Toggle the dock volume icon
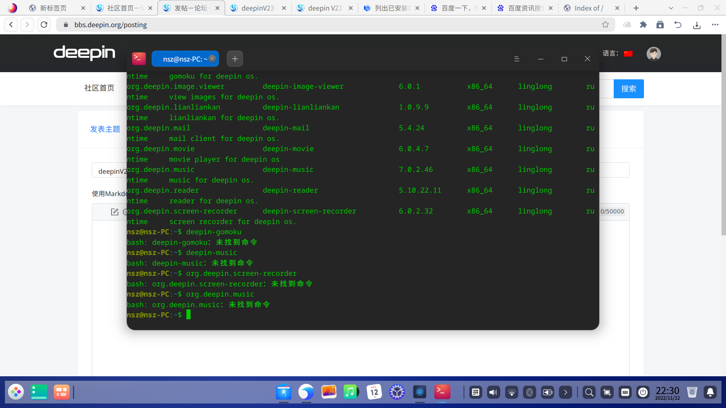Screen dimensions: 726x408 [x=493, y=392]
